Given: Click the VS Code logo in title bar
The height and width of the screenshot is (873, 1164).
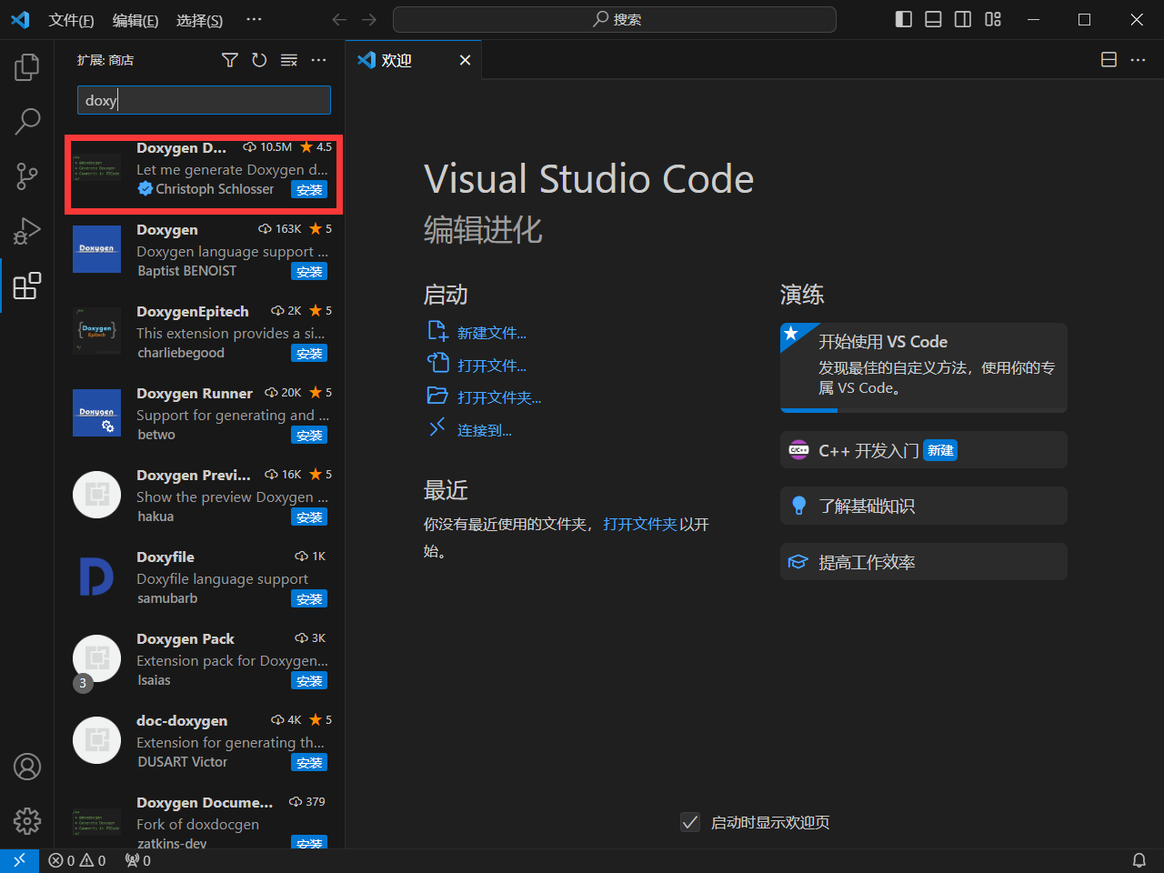Looking at the screenshot, I should (x=20, y=20).
